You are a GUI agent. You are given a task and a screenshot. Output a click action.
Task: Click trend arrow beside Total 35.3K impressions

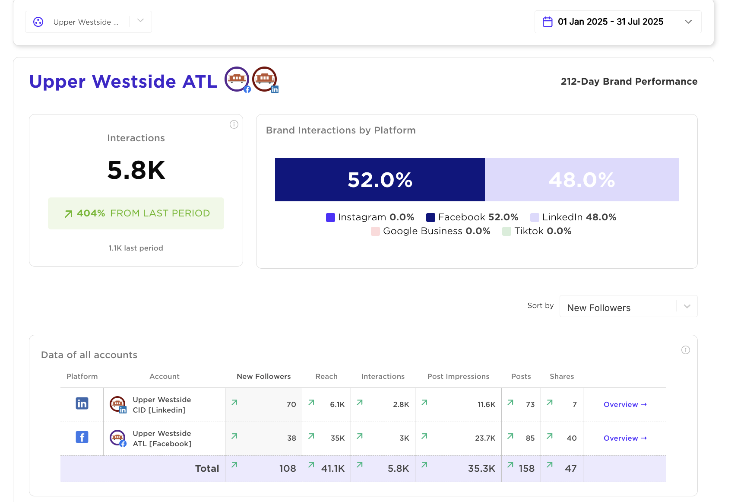[424, 464]
